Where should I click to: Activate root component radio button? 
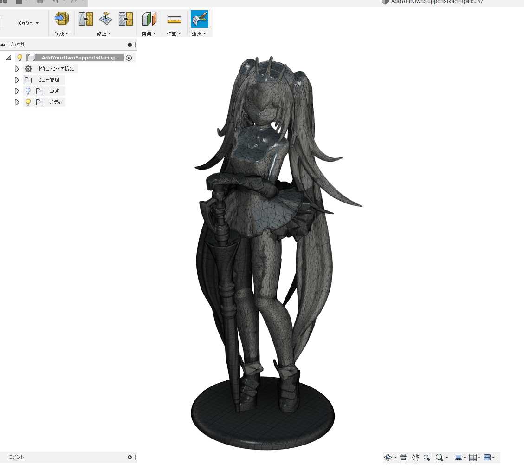[129, 58]
